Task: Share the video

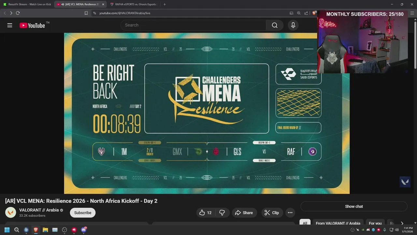Action: click(x=244, y=213)
